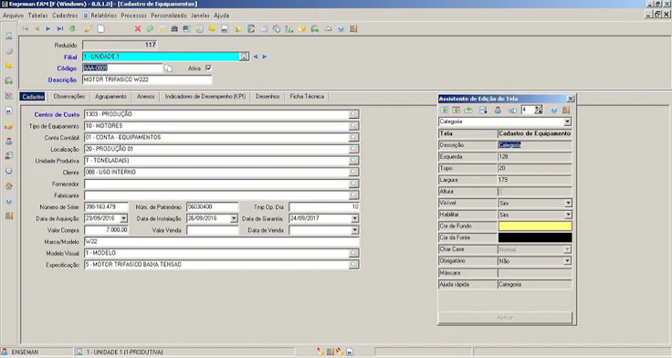Viewport: 672px width, 358px height.
Task: Click the floppy disk save toolbar icon
Action: [x=224, y=28]
